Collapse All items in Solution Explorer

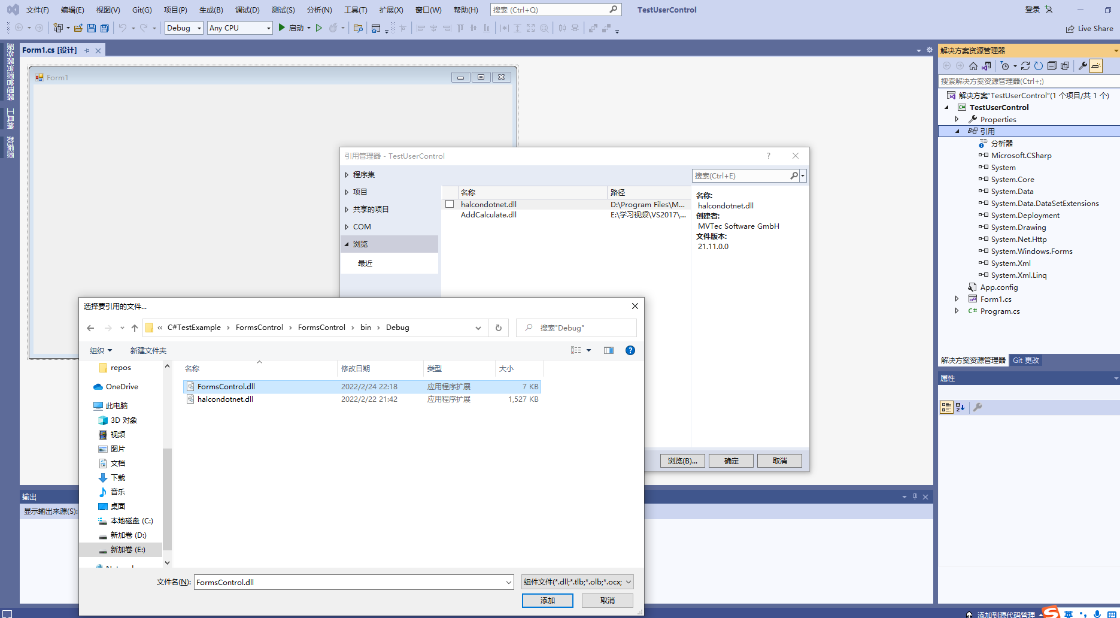pos(1052,66)
